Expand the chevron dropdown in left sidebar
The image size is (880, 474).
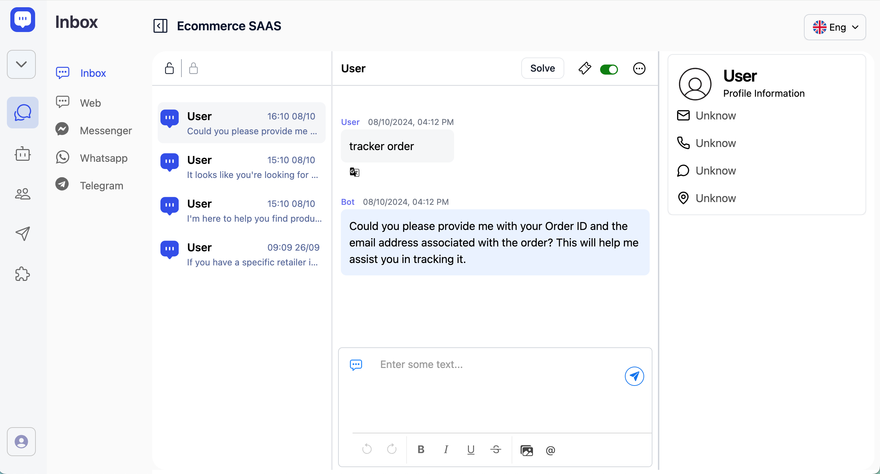pos(21,64)
